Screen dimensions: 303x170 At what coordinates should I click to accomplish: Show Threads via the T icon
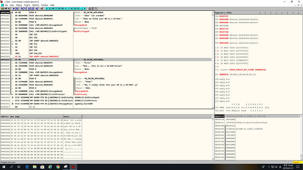pyautogui.click(x=56, y=8)
